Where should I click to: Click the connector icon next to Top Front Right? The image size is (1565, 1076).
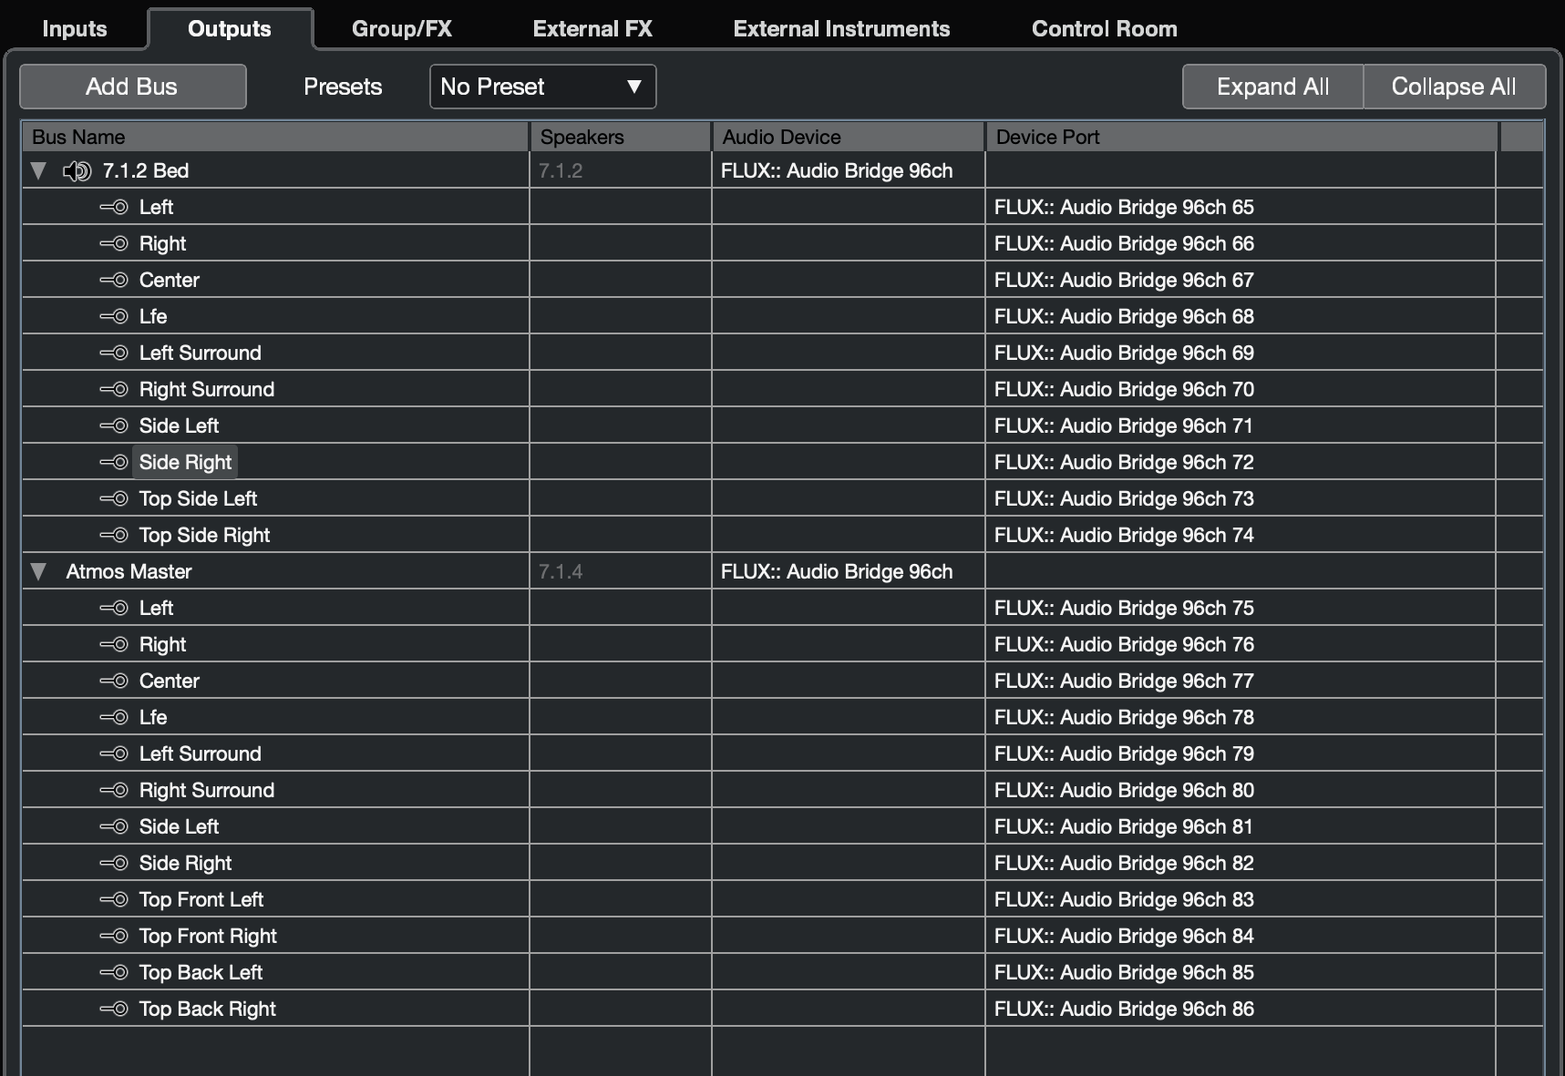point(114,936)
